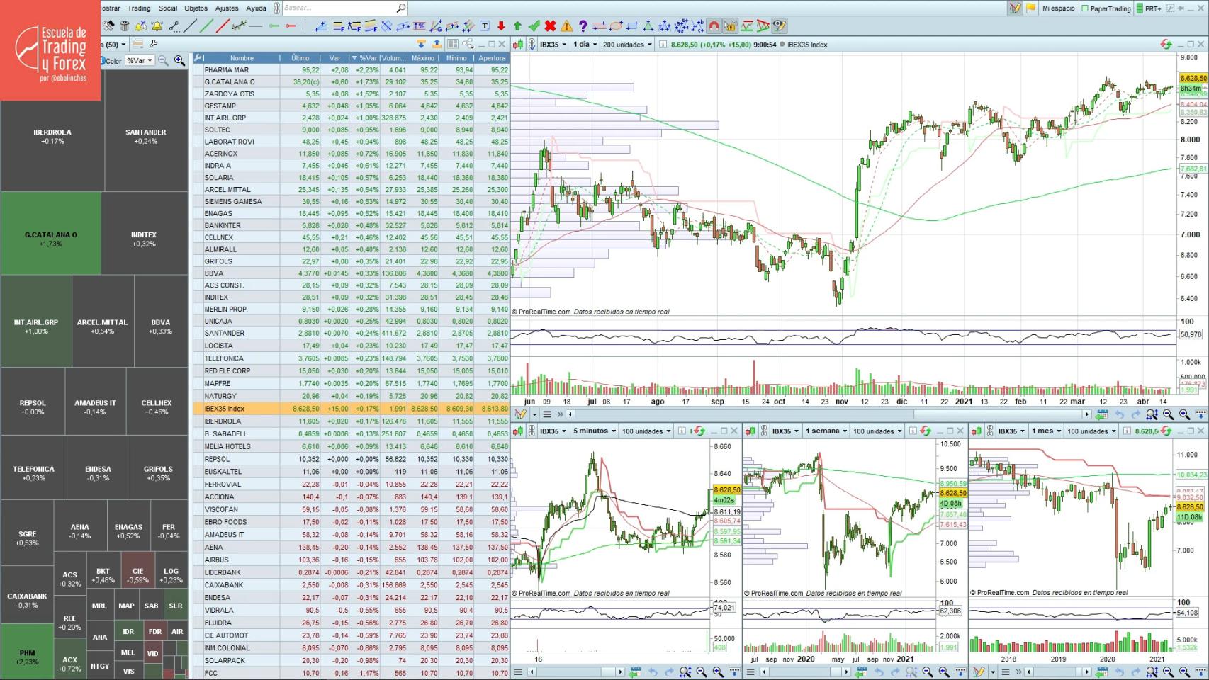Screen dimensions: 1209x680
Task: Open the %Var color criterion dropdown
Action: pyautogui.click(x=140, y=61)
